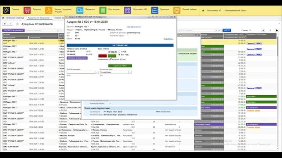Click the Ваша ставка amount field
Screen dimensions: 282x158
click(x=108, y=52)
